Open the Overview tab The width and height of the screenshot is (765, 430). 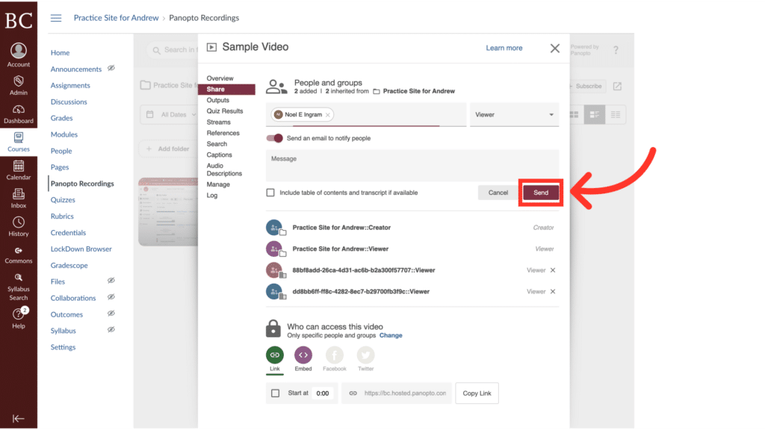[220, 78]
